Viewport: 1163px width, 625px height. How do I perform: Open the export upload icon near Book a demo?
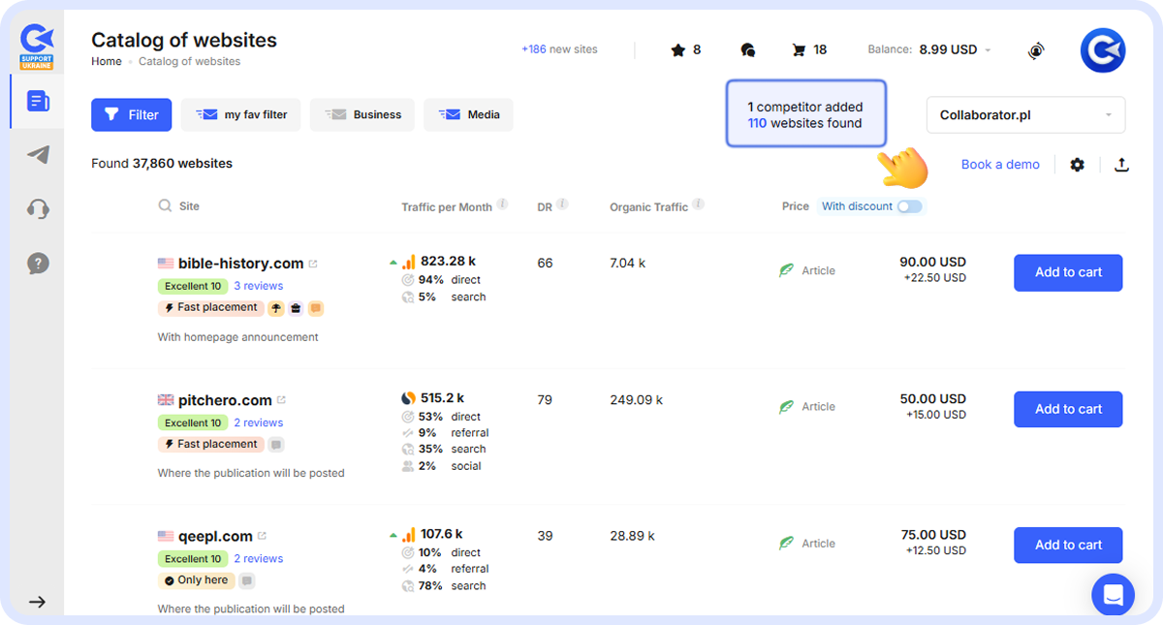click(x=1121, y=165)
